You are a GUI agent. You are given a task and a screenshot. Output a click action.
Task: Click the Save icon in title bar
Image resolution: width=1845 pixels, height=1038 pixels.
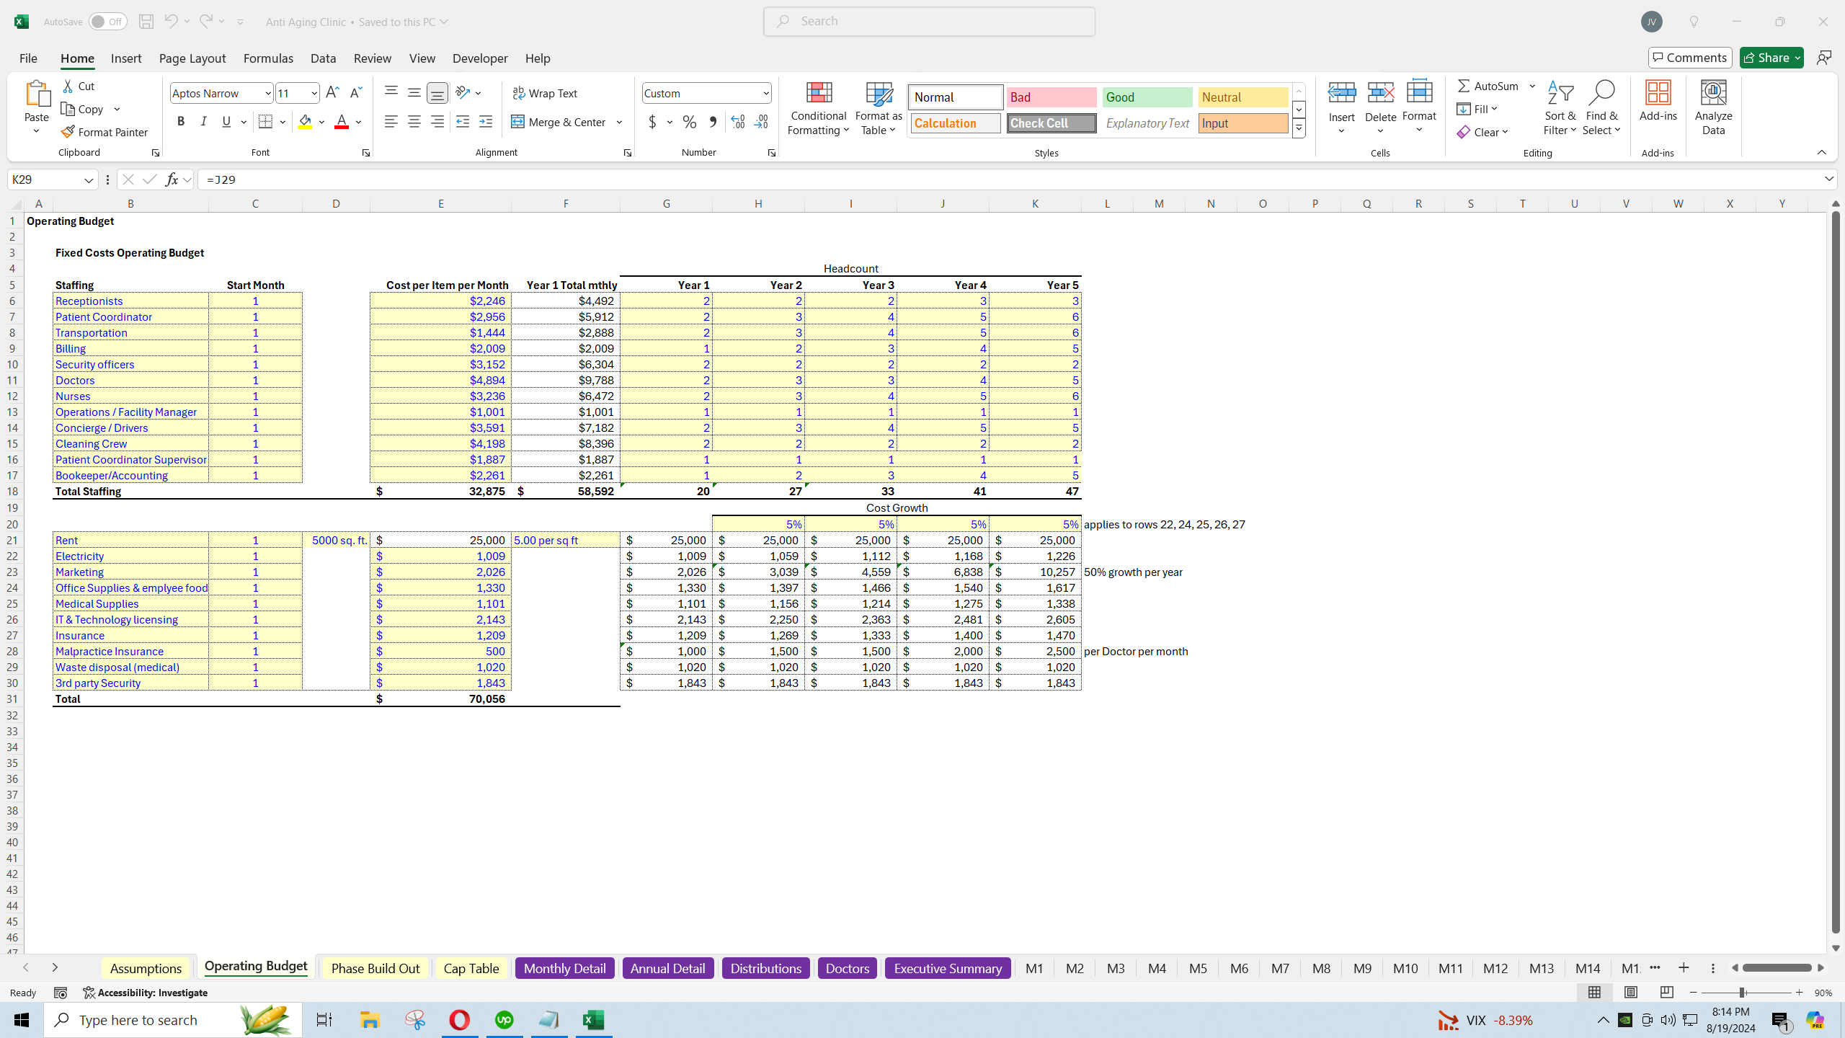point(146,22)
